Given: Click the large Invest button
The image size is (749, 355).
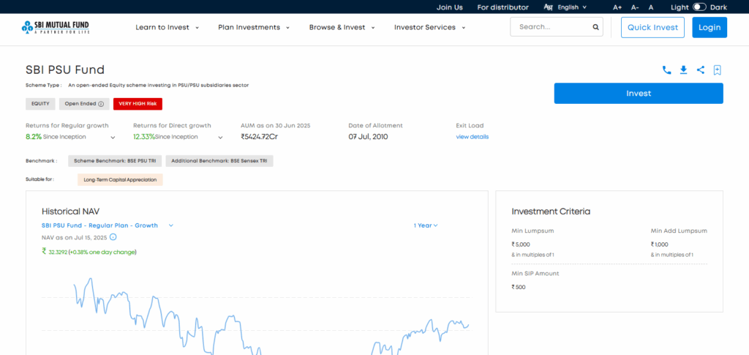Looking at the screenshot, I should click(x=638, y=93).
